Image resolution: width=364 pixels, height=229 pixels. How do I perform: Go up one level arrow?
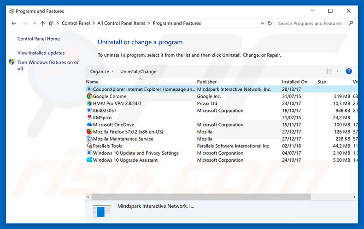(x=42, y=23)
